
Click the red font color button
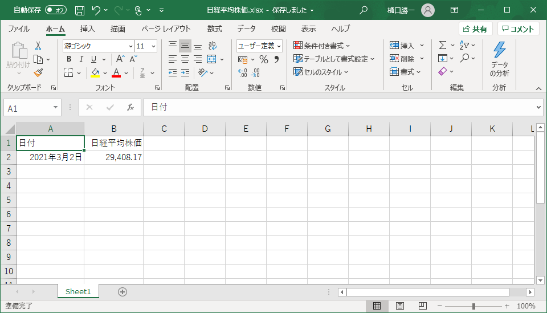(x=116, y=72)
